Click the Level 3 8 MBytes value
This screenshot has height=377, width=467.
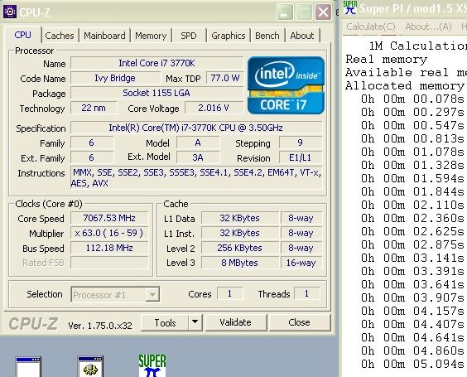[240, 263]
